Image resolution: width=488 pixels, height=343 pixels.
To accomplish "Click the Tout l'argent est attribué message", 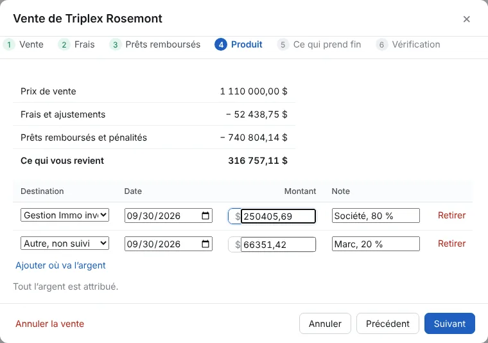I will point(65,286).
